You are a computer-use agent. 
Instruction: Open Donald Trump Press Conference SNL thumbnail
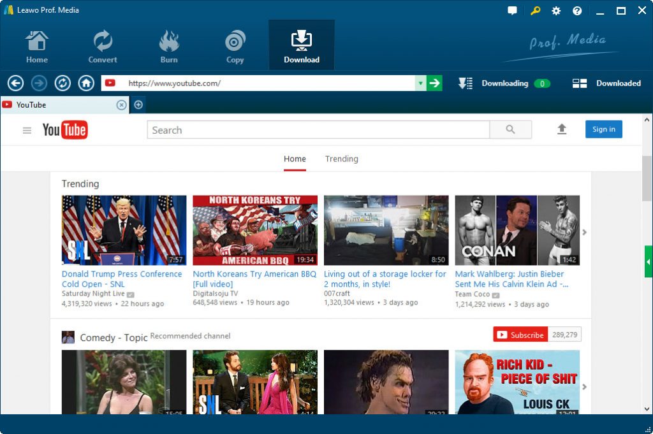(124, 230)
